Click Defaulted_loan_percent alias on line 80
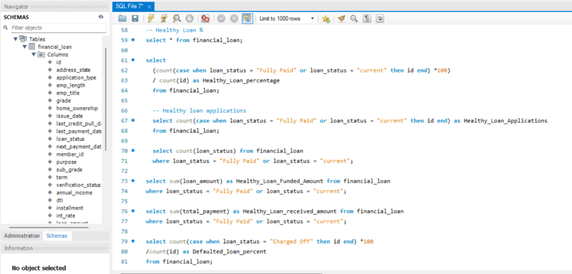 click(x=229, y=251)
